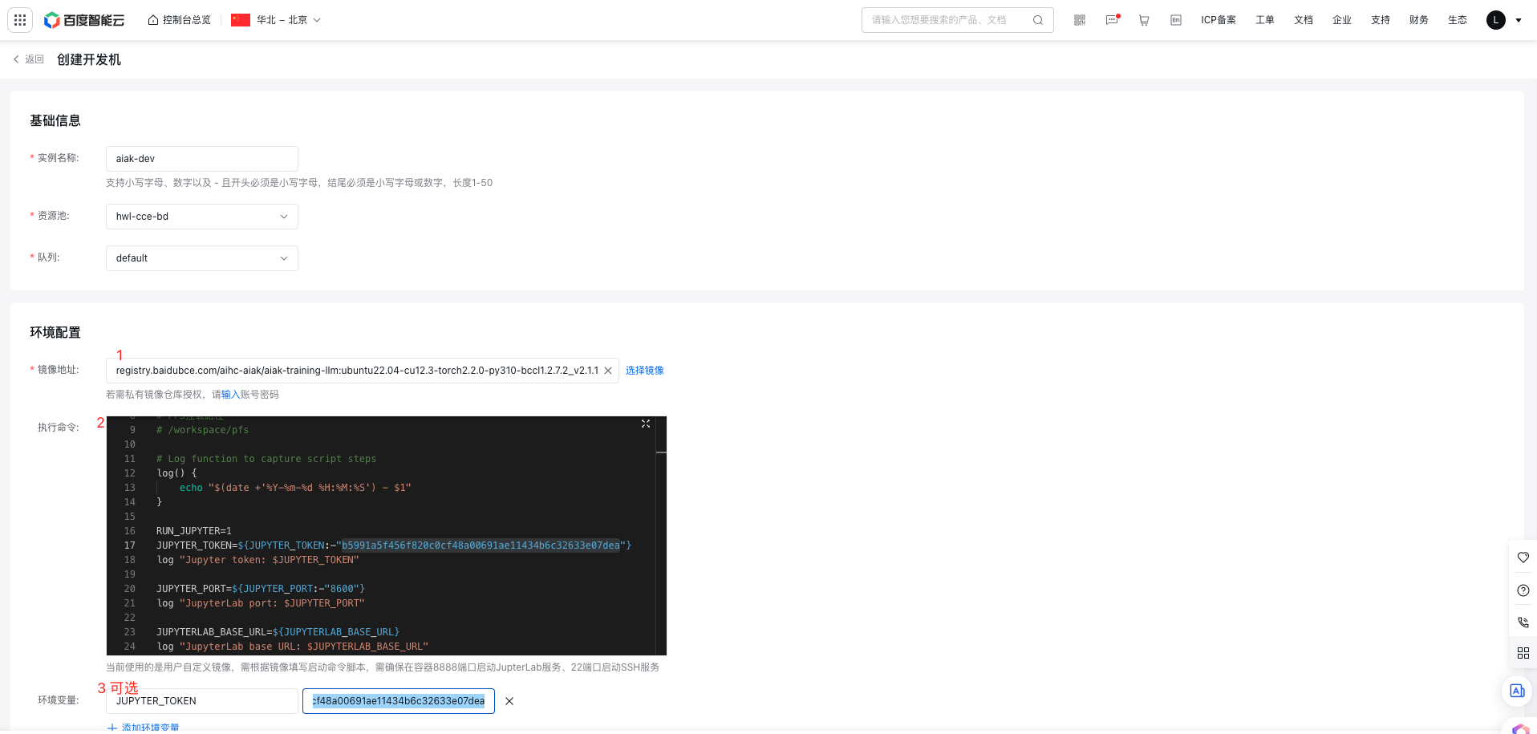Click code line 20 JUPYTER_PORT
This screenshot has width=1537, height=734.
click(261, 589)
